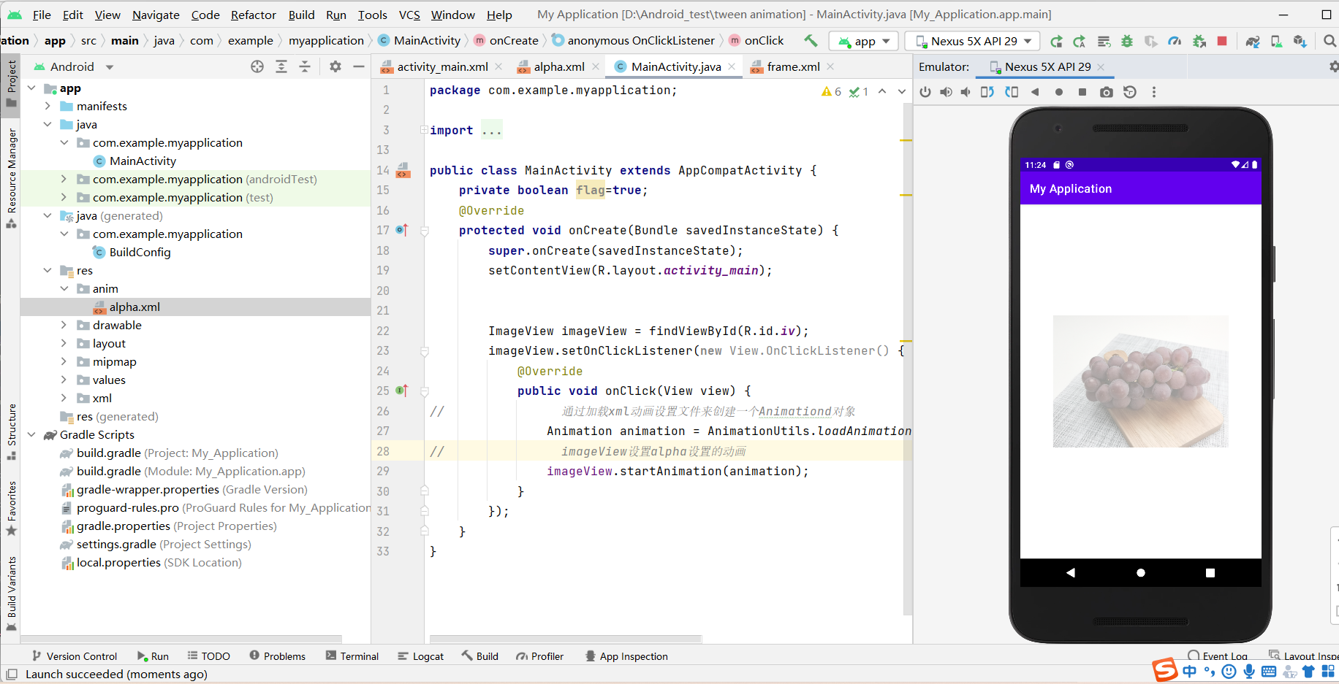
Task: Profile 'app' with the profiler icon
Action: coord(1175,41)
